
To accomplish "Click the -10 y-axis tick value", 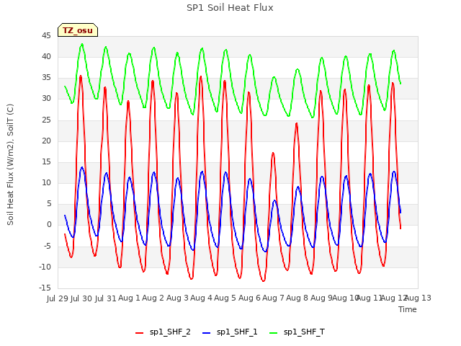I will (x=45, y=267).
